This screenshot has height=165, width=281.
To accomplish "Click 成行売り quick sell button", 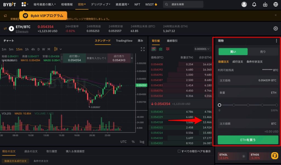I will [119, 58].
